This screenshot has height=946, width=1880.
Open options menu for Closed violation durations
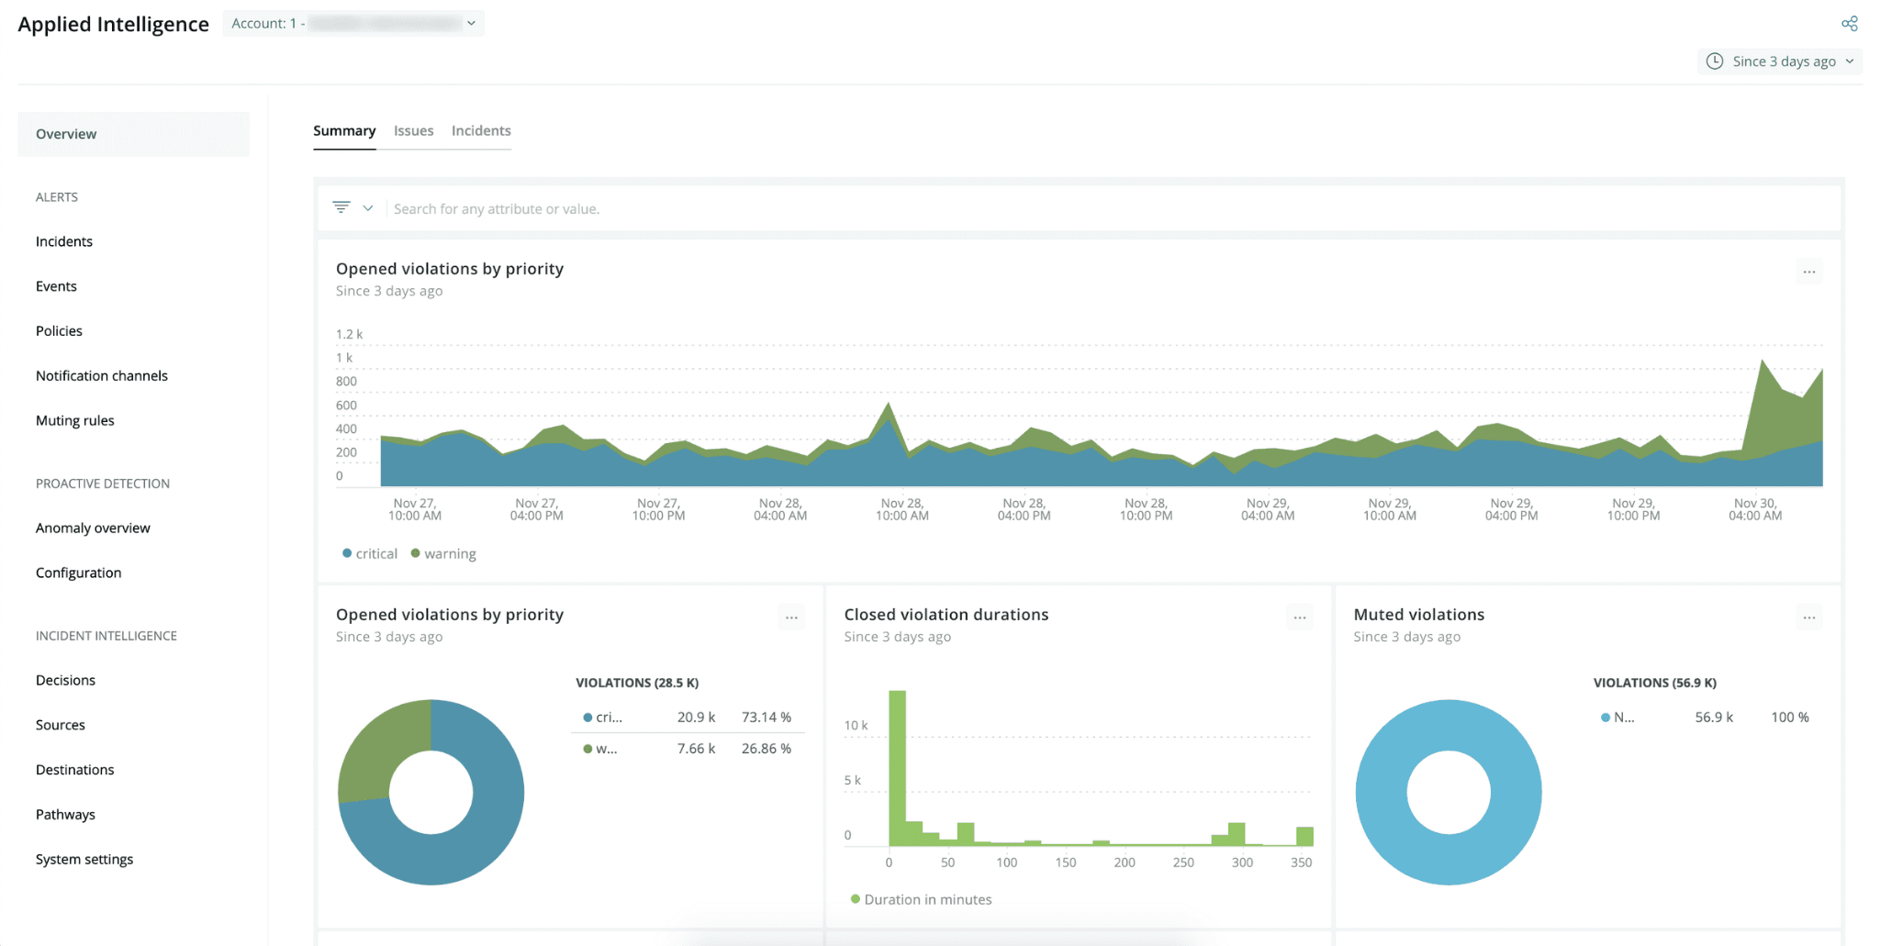coord(1300,618)
